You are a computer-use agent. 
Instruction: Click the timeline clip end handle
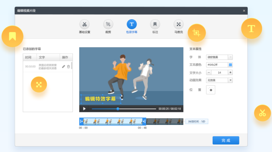(x=144, y=122)
